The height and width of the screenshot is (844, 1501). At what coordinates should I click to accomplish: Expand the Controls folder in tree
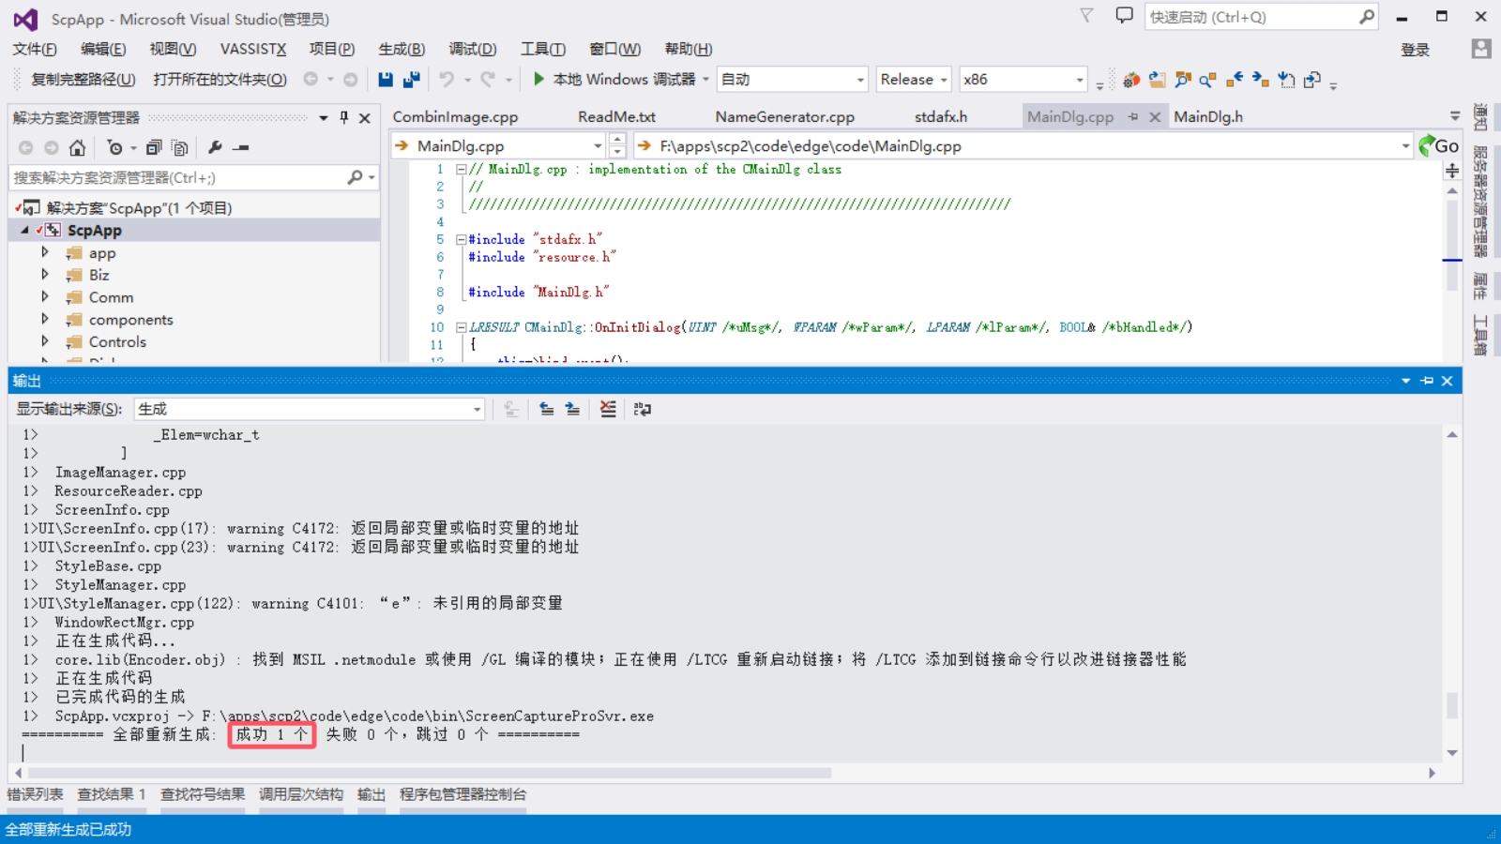tap(45, 341)
